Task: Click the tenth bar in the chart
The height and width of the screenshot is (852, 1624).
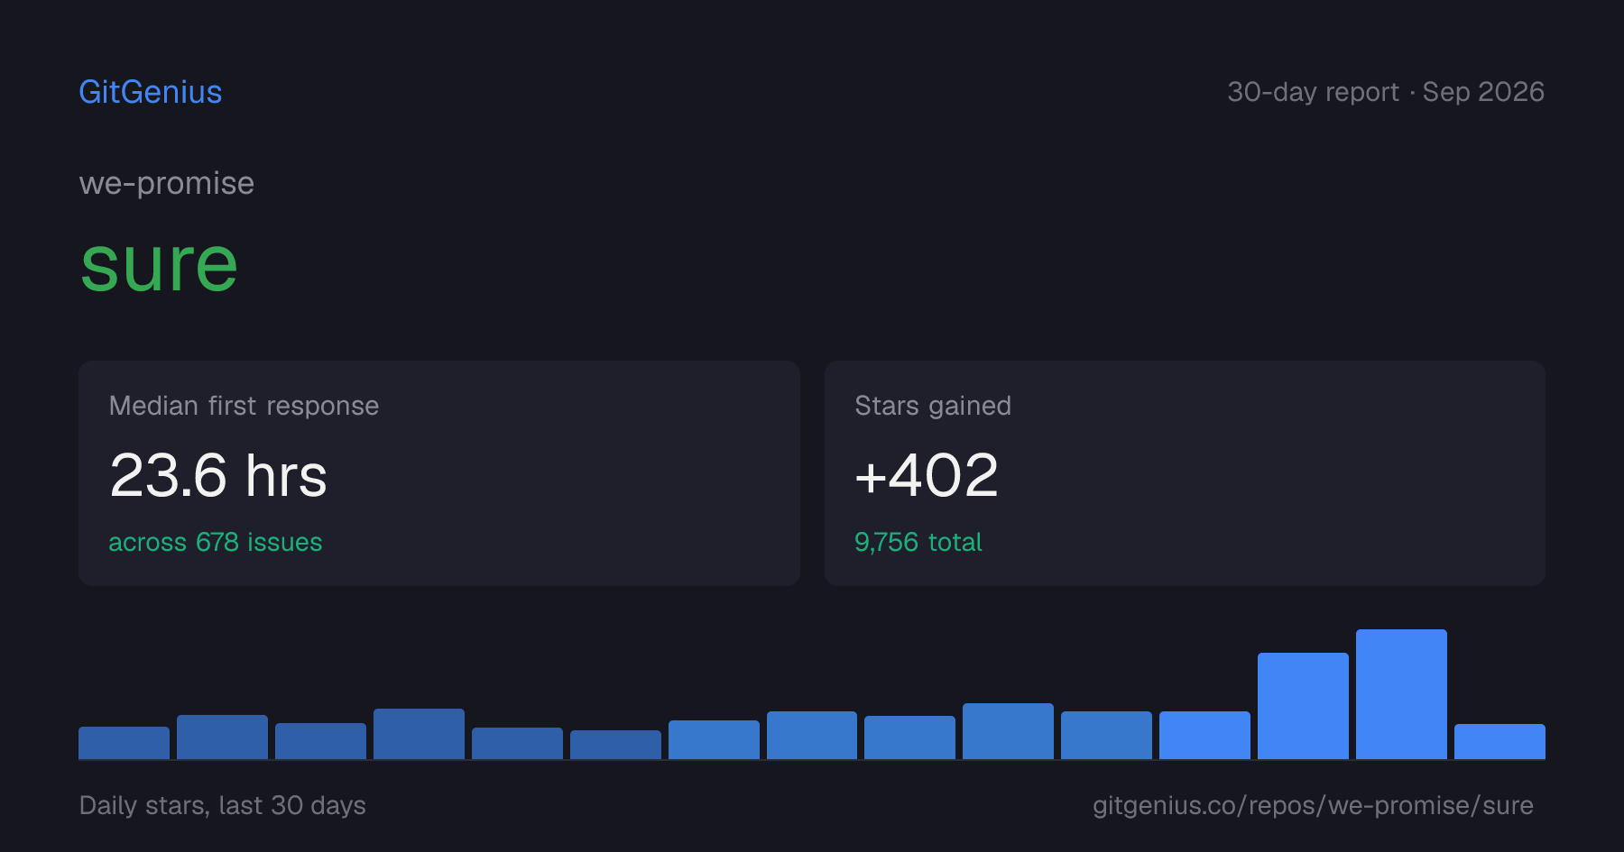Action: [x=1008, y=731]
